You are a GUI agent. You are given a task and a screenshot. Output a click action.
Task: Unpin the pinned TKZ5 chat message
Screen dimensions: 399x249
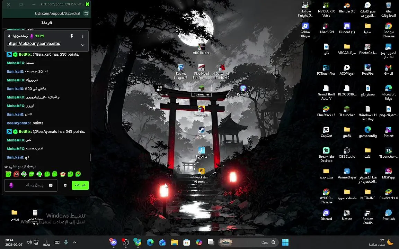[x=72, y=36]
